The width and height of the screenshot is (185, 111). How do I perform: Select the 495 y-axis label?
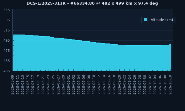pyautogui.click(x=6, y=40)
